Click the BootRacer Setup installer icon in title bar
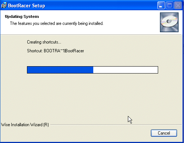Image resolution: width=184 pixels, height=143 pixels. [x=4, y=5]
